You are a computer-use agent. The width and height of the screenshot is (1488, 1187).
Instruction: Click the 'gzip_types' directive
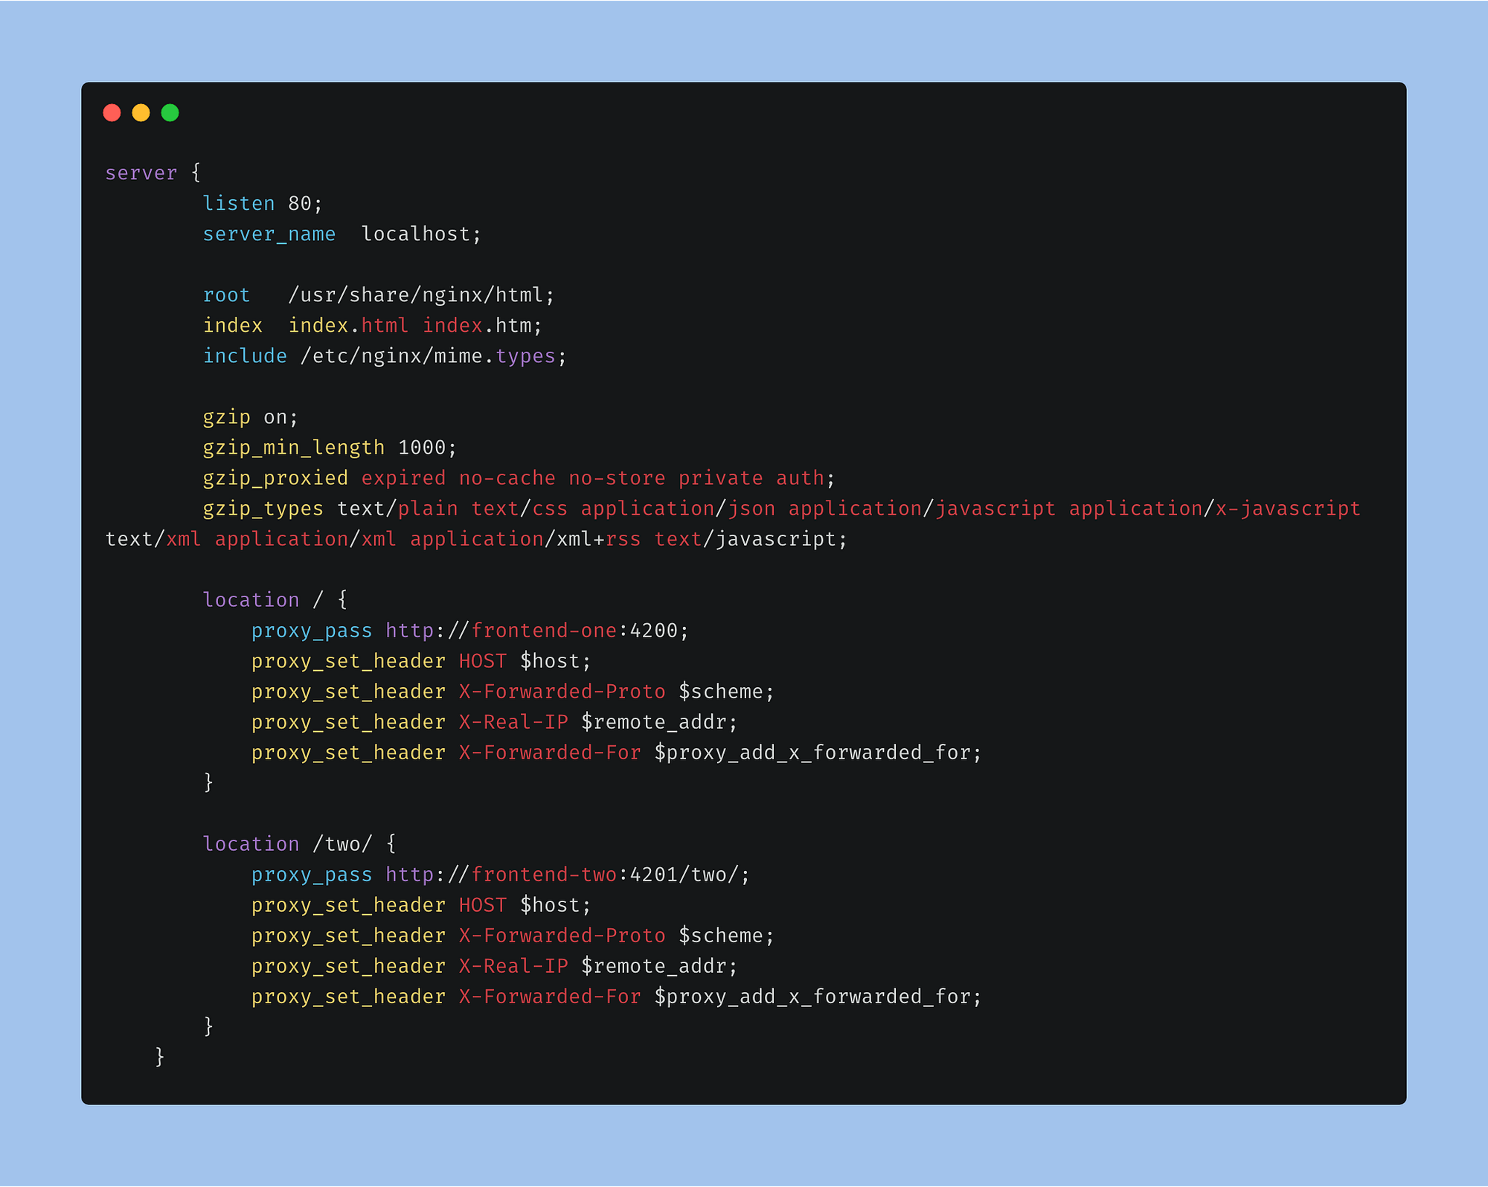[x=263, y=509]
